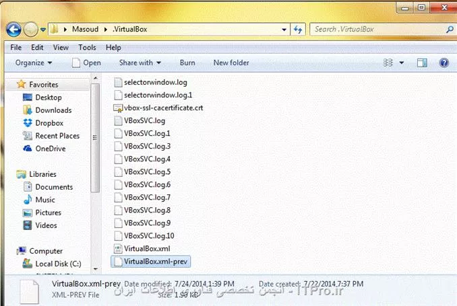
Task: Click the folder icon in address bar
Action: click(54, 29)
